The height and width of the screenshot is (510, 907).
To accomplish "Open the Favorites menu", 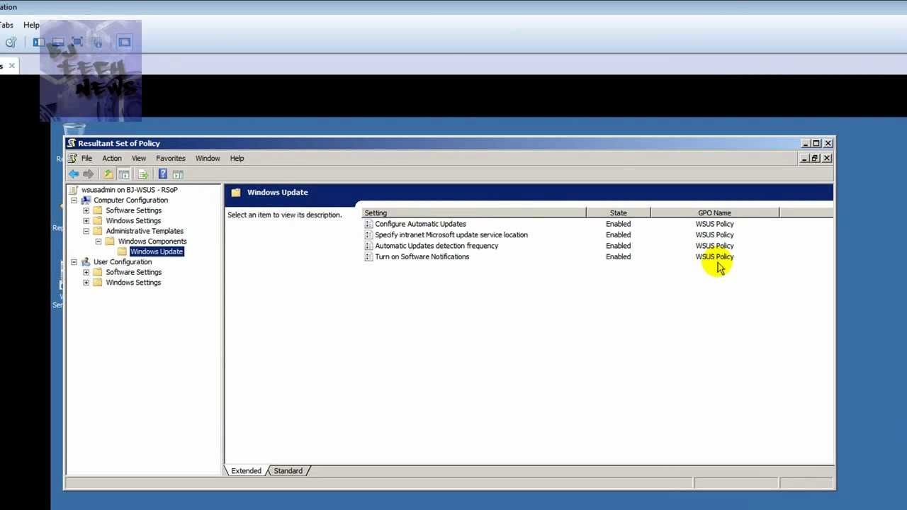I will [171, 158].
